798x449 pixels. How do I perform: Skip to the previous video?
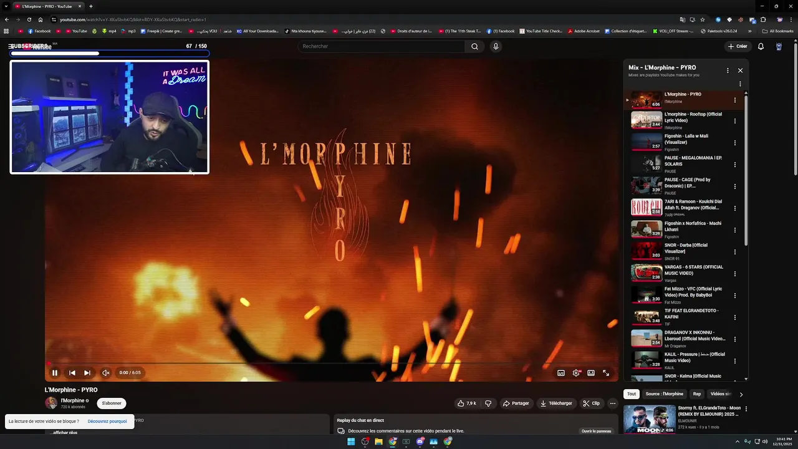point(72,373)
